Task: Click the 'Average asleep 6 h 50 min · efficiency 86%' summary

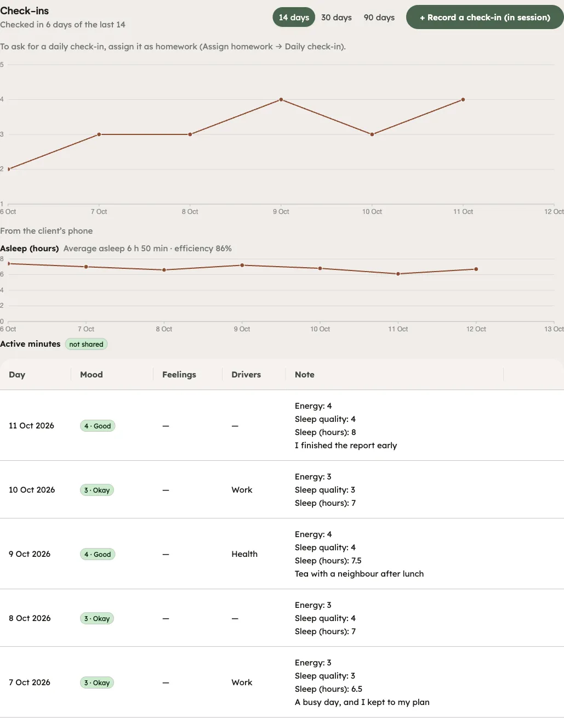Action: [147, 249]
